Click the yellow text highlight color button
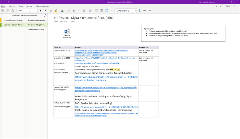The width and height of the screenshot is (240, 139). [56, 11]
